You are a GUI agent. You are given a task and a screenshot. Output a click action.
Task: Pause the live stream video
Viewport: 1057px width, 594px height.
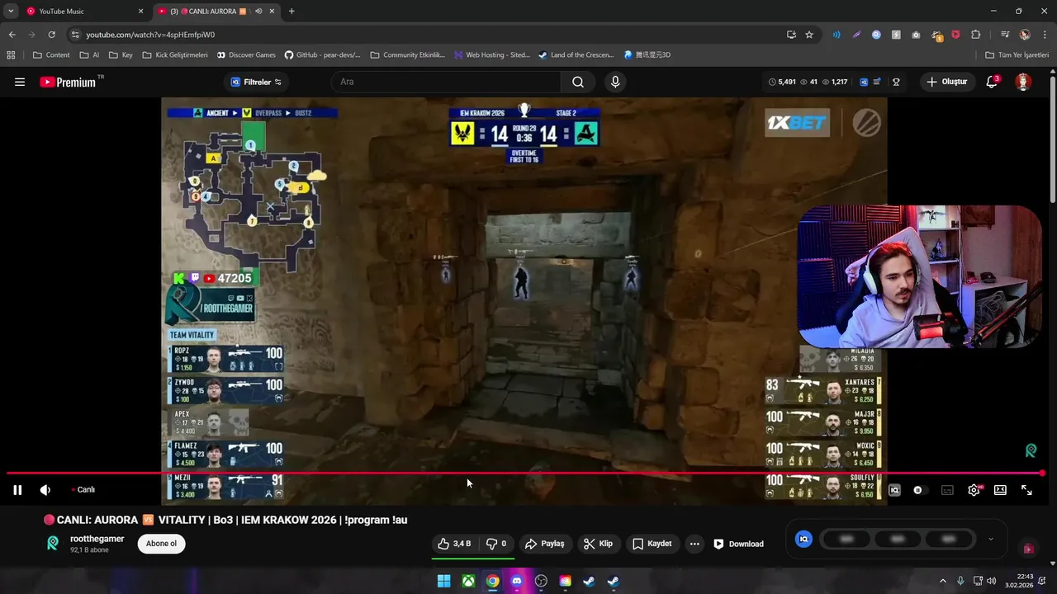click(17, 490)
